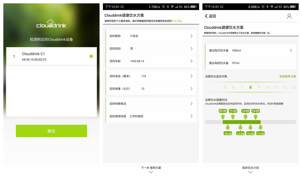Click the green 饮水方案 link
The height and width of the screenshot is (178, 302).
coord(176,21)
